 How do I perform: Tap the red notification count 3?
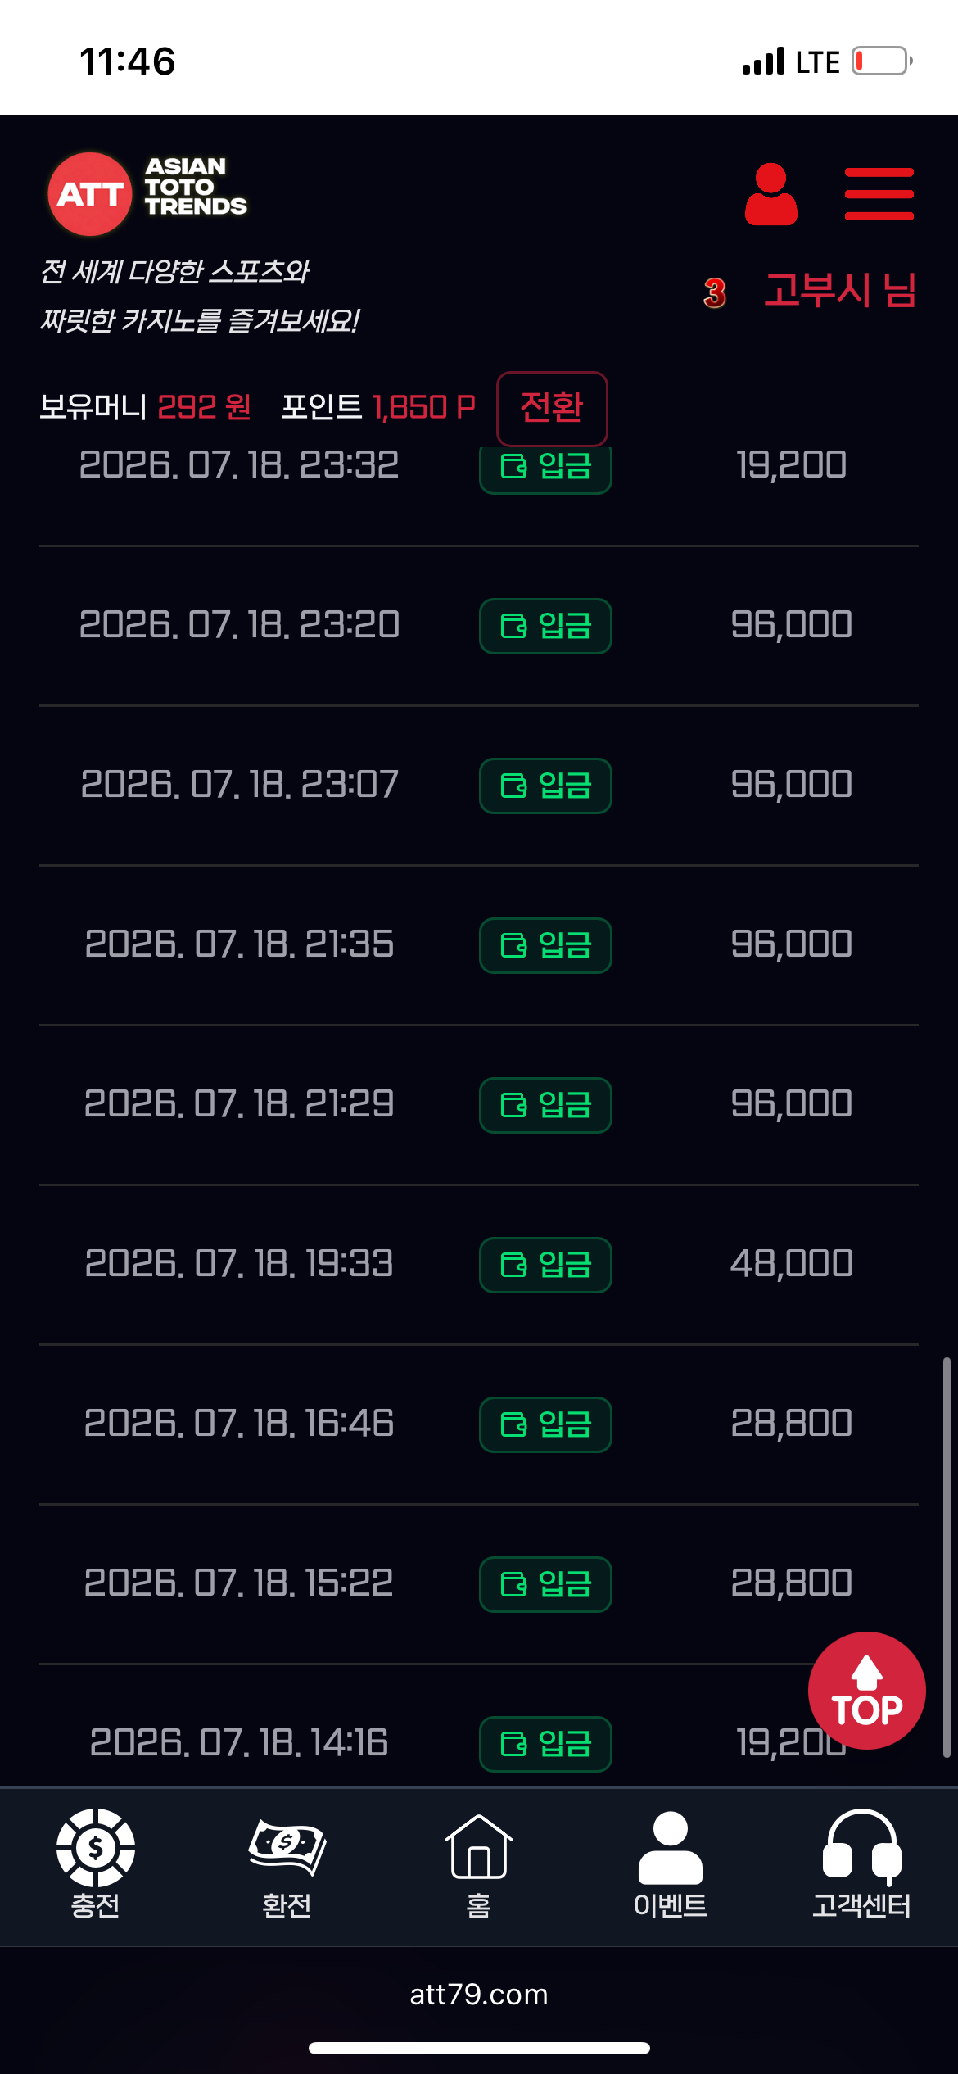click(x=715, y=292)
